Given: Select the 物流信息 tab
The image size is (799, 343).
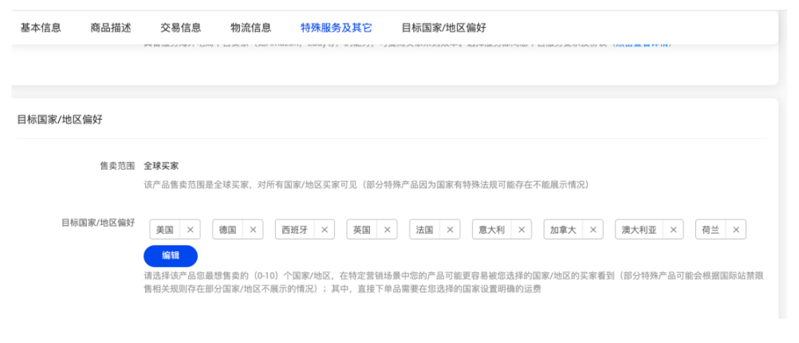Looking at the screenshot, I should [250, 28].
